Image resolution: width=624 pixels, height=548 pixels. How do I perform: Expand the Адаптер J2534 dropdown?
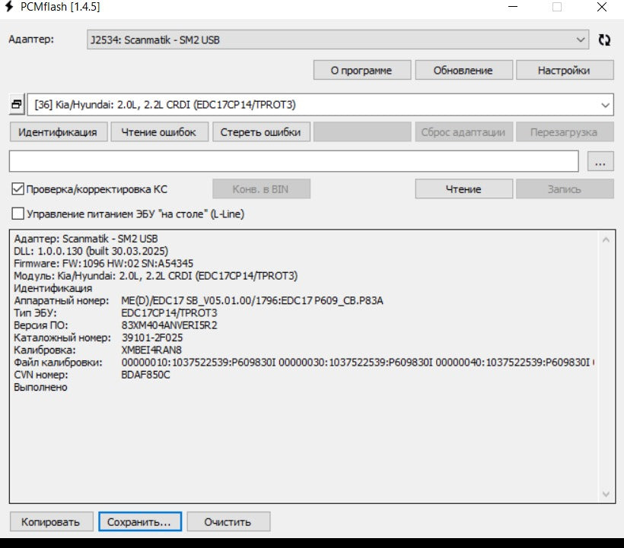click(x=581, y=40)
